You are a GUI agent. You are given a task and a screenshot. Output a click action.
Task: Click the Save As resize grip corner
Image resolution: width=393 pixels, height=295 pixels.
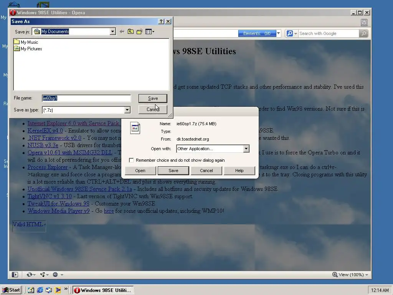170,115
